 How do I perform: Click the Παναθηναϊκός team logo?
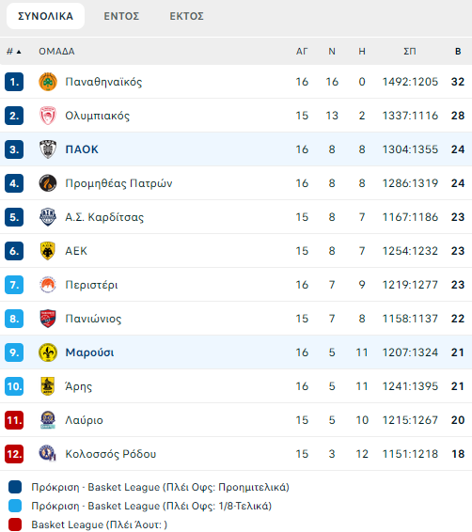(x=48, y=82)
